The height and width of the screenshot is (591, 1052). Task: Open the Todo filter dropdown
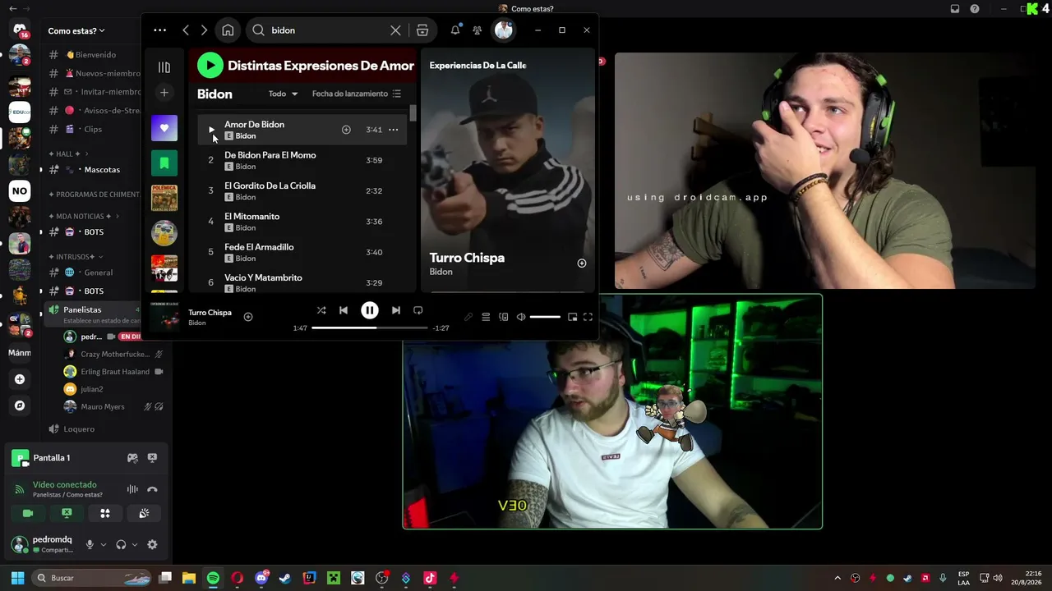coord(283,94)
